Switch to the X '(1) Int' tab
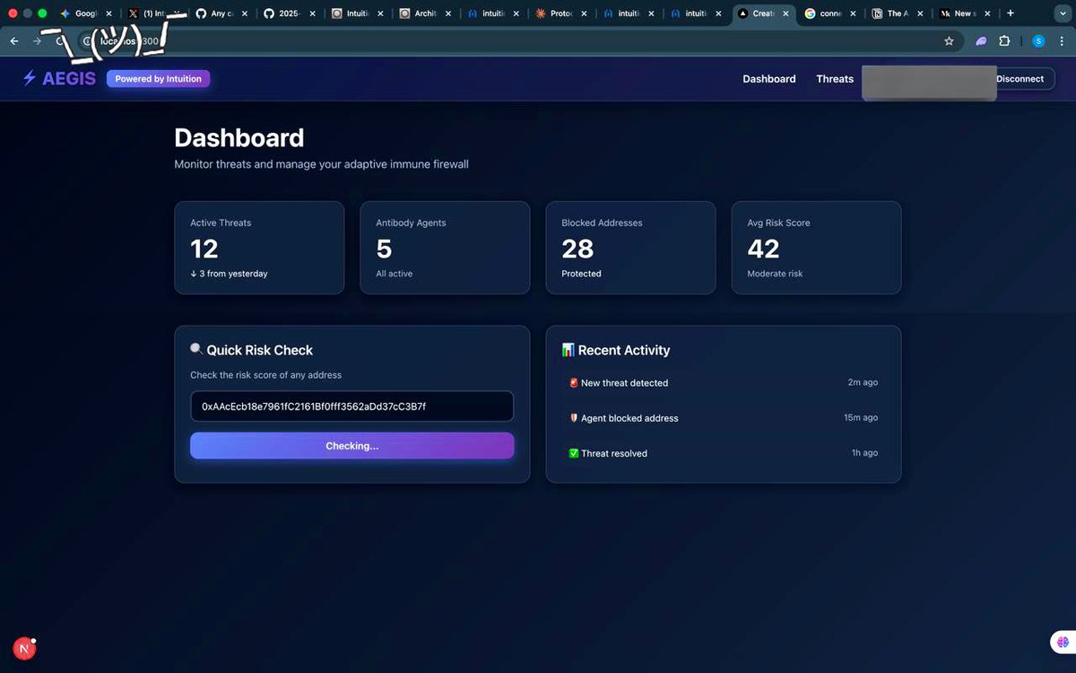Viewport: 1076px width, 673px height. click(152, 13)
